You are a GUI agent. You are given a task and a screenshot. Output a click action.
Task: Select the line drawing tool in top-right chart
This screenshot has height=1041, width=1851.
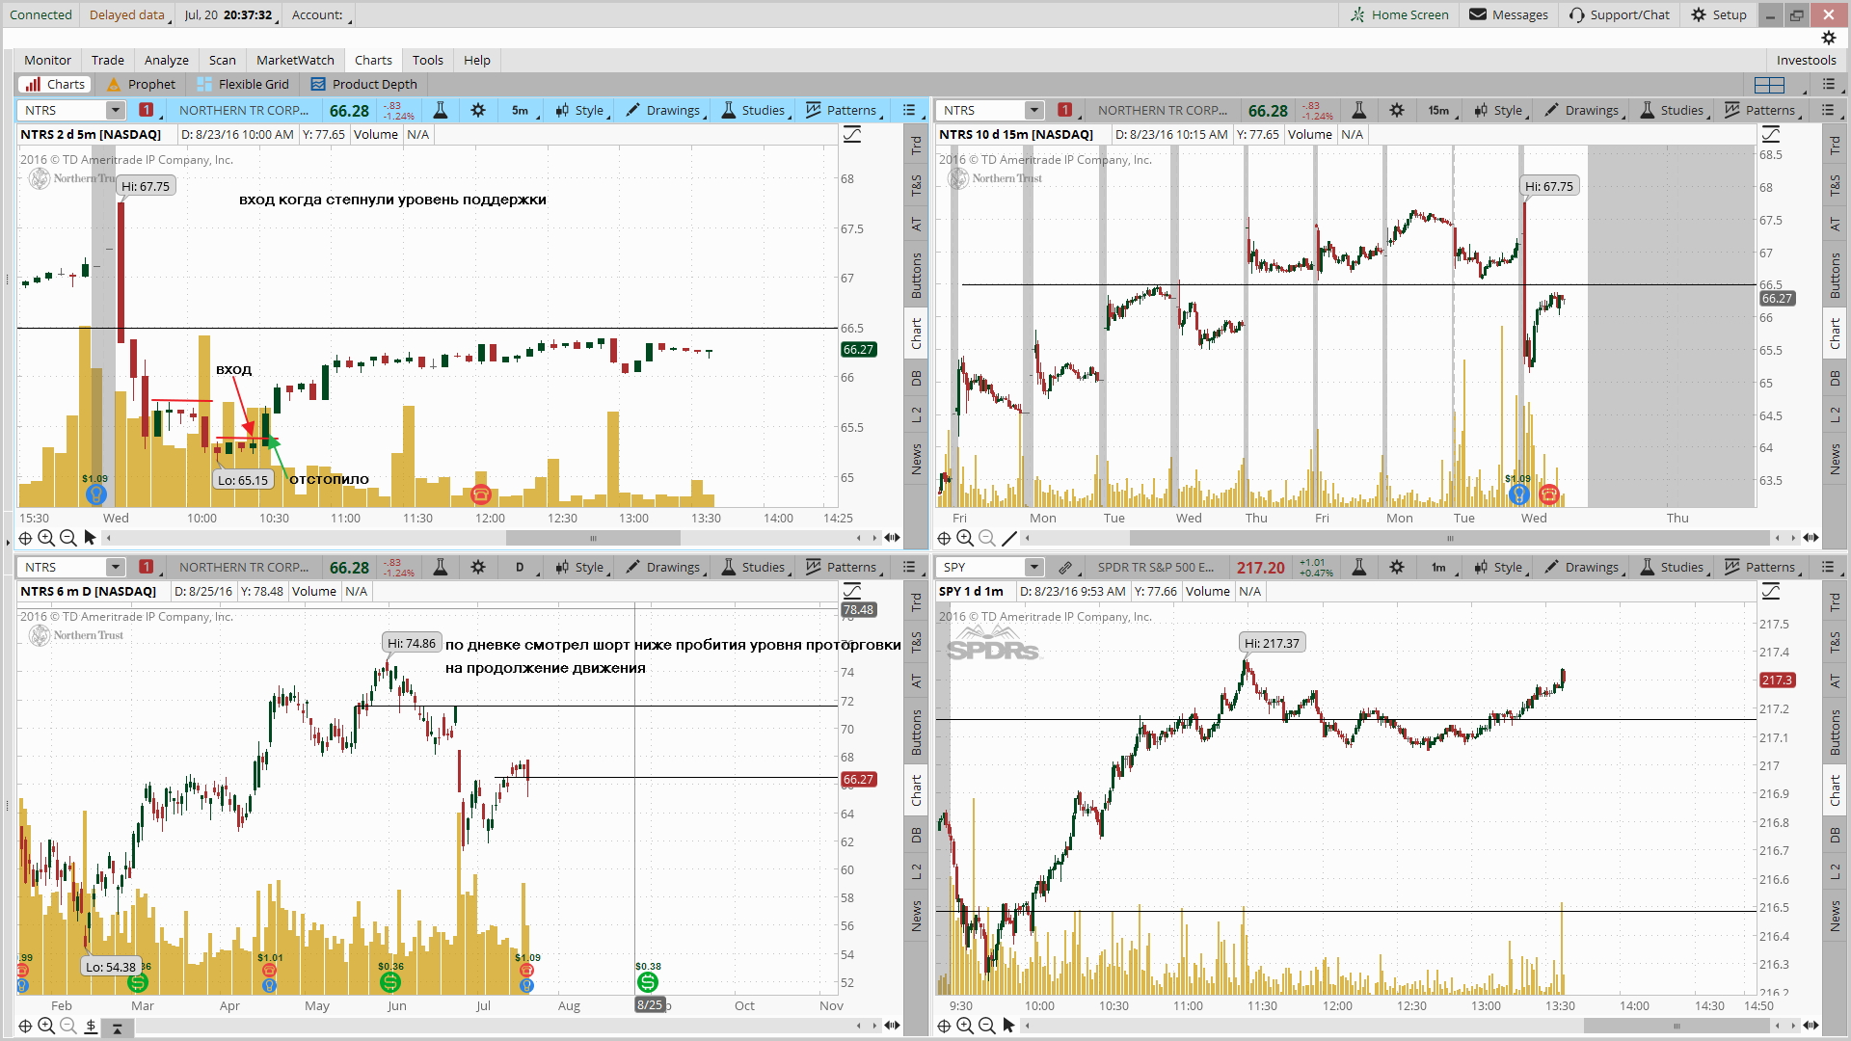click(1009, 538)
